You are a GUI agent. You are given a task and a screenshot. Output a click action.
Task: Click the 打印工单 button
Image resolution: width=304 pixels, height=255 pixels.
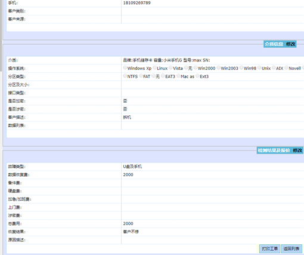269,249
